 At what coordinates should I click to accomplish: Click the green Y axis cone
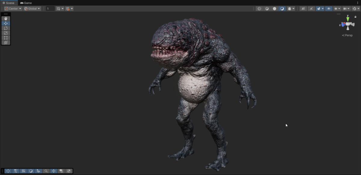348,19
